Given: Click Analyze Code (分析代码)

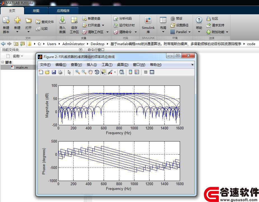Looking at the screenshot, I should [123, 18].
